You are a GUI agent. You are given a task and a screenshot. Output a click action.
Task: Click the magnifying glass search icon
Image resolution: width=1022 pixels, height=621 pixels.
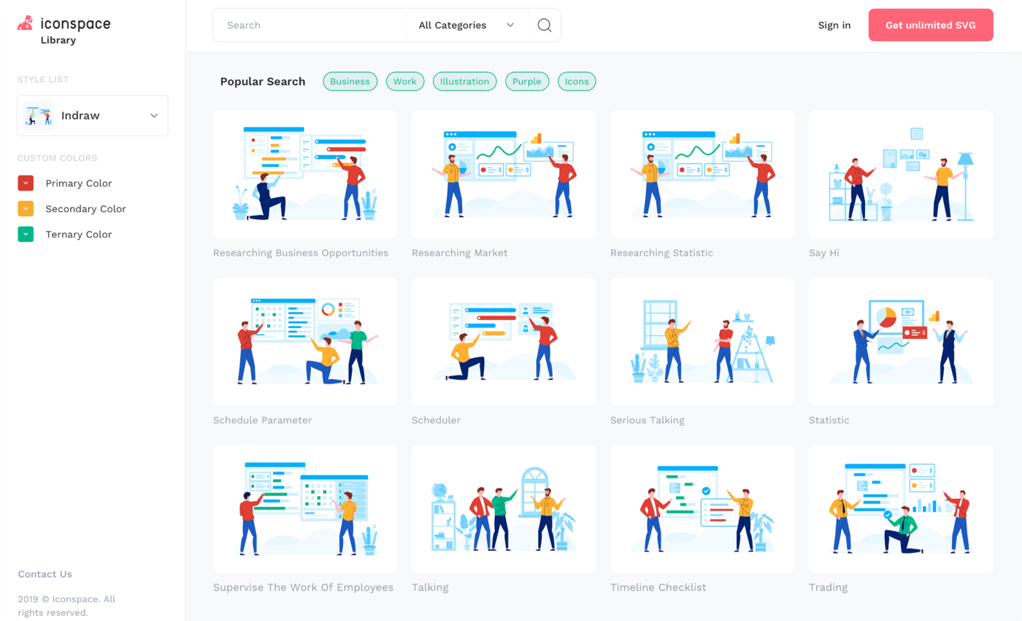point(544,26)
